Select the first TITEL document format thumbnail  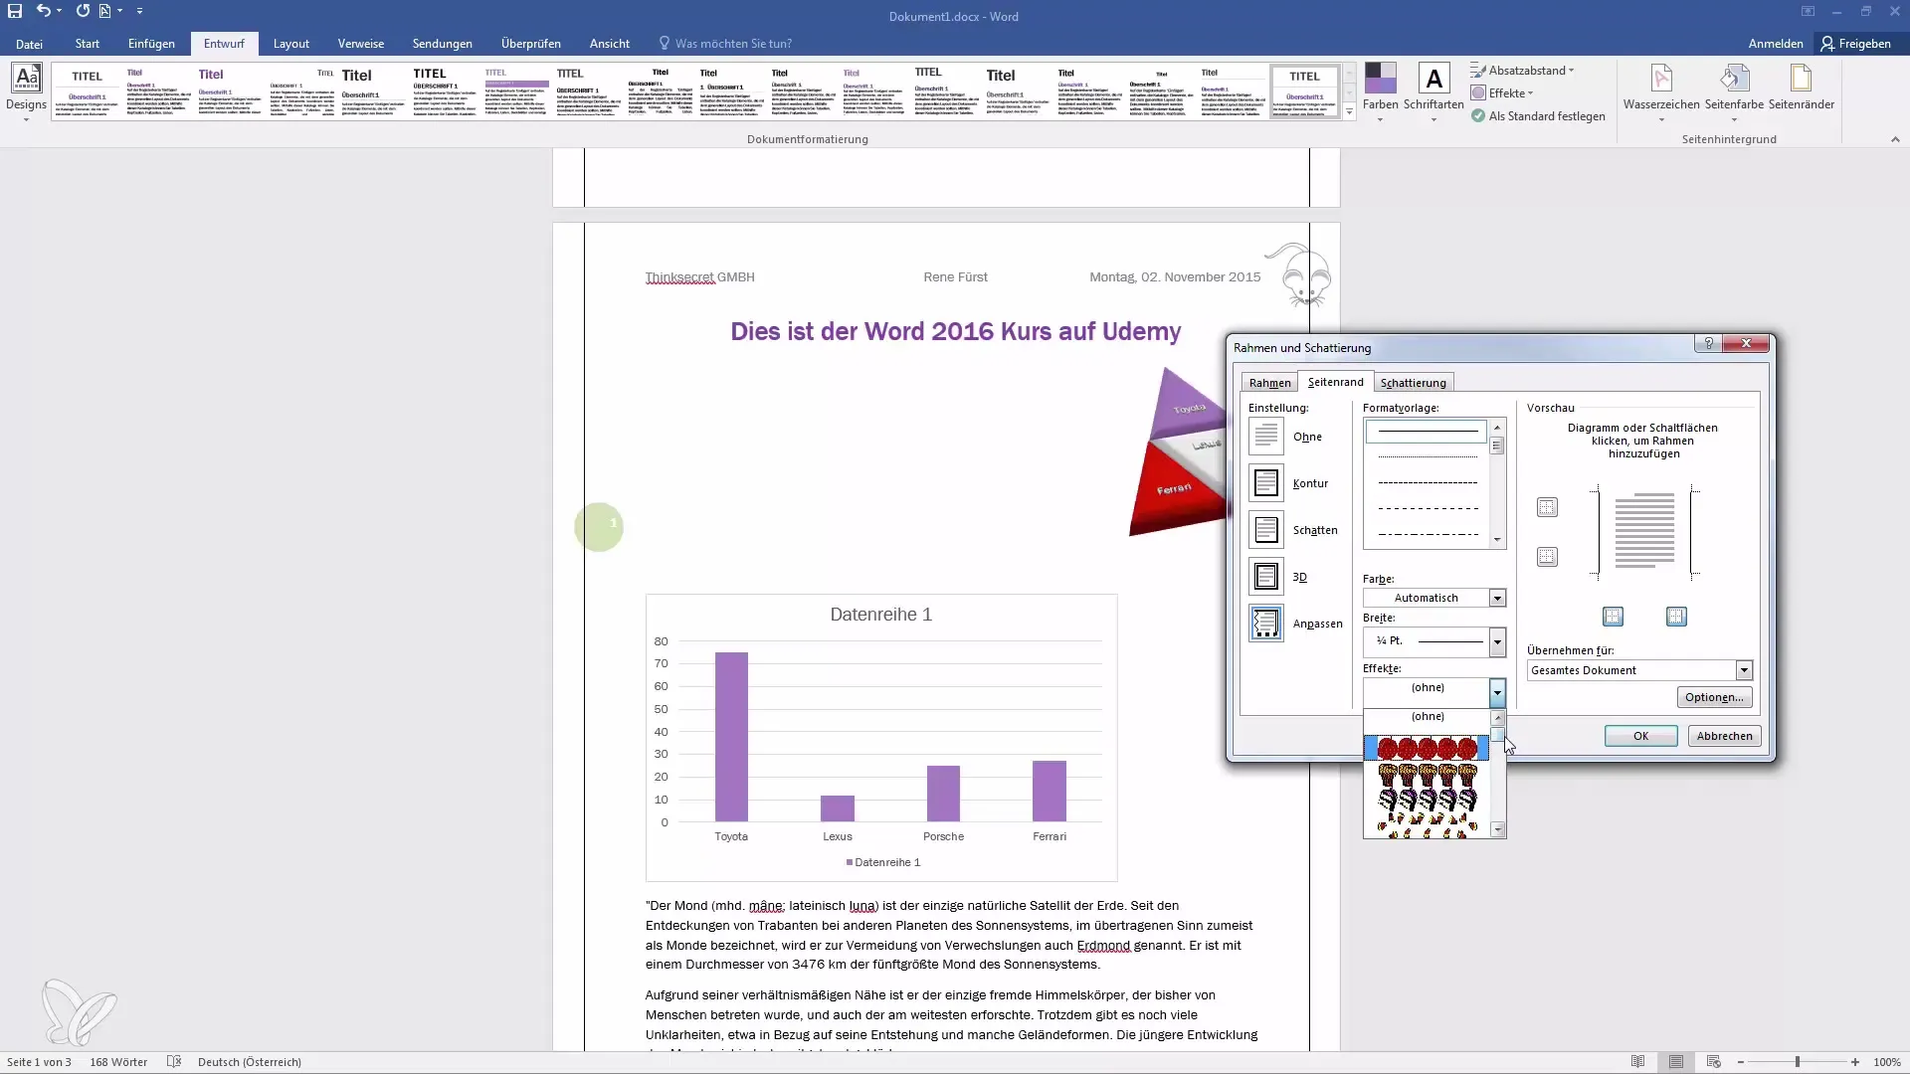coord(87,91)
